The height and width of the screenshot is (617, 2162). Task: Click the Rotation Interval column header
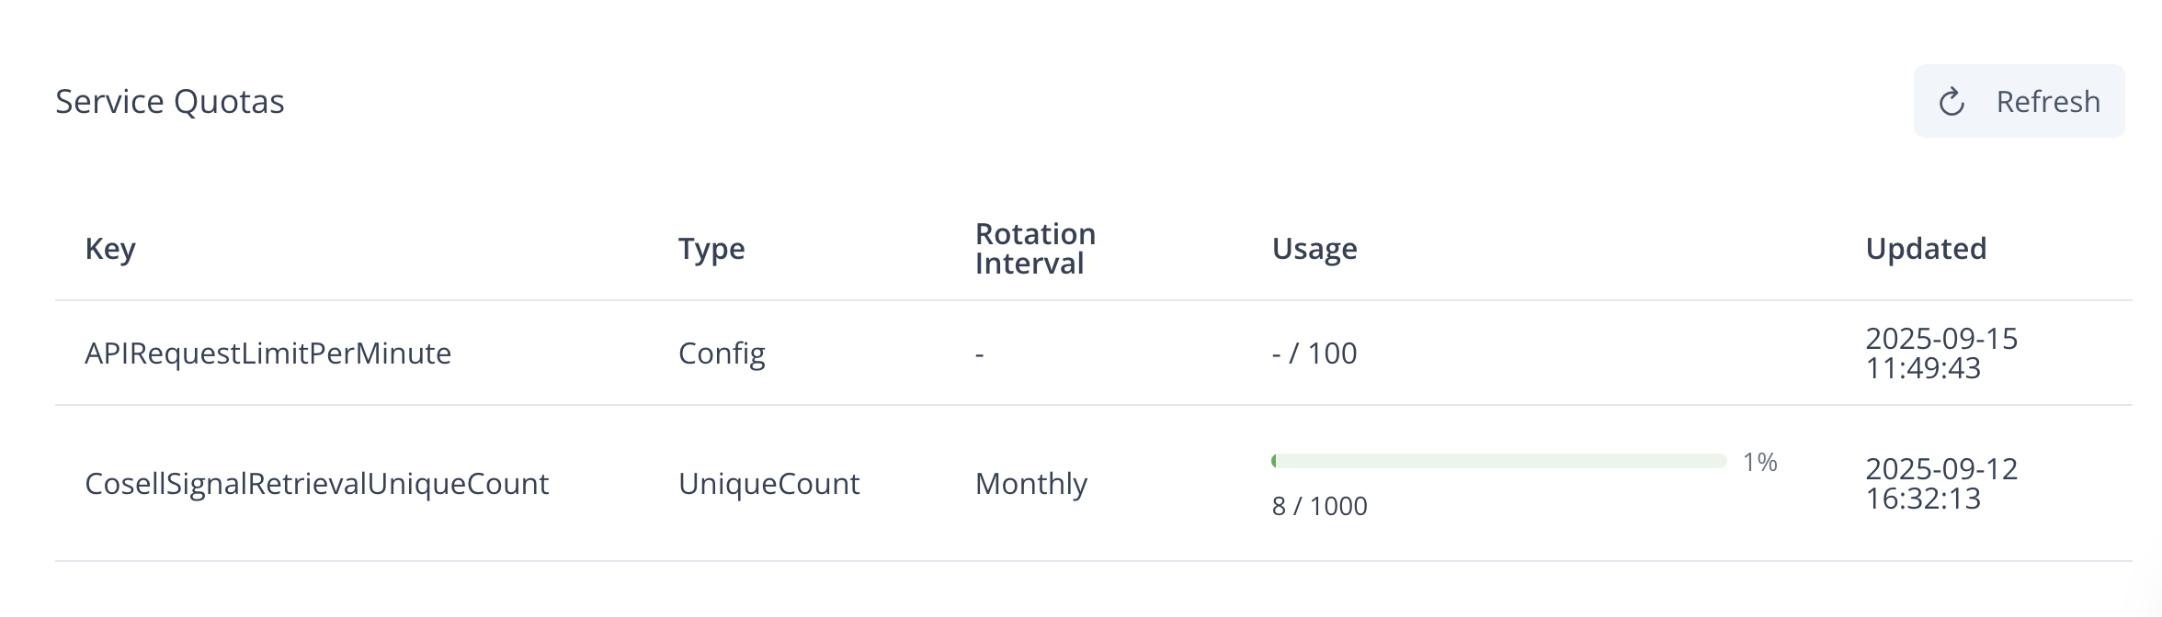coord(1035,249)
